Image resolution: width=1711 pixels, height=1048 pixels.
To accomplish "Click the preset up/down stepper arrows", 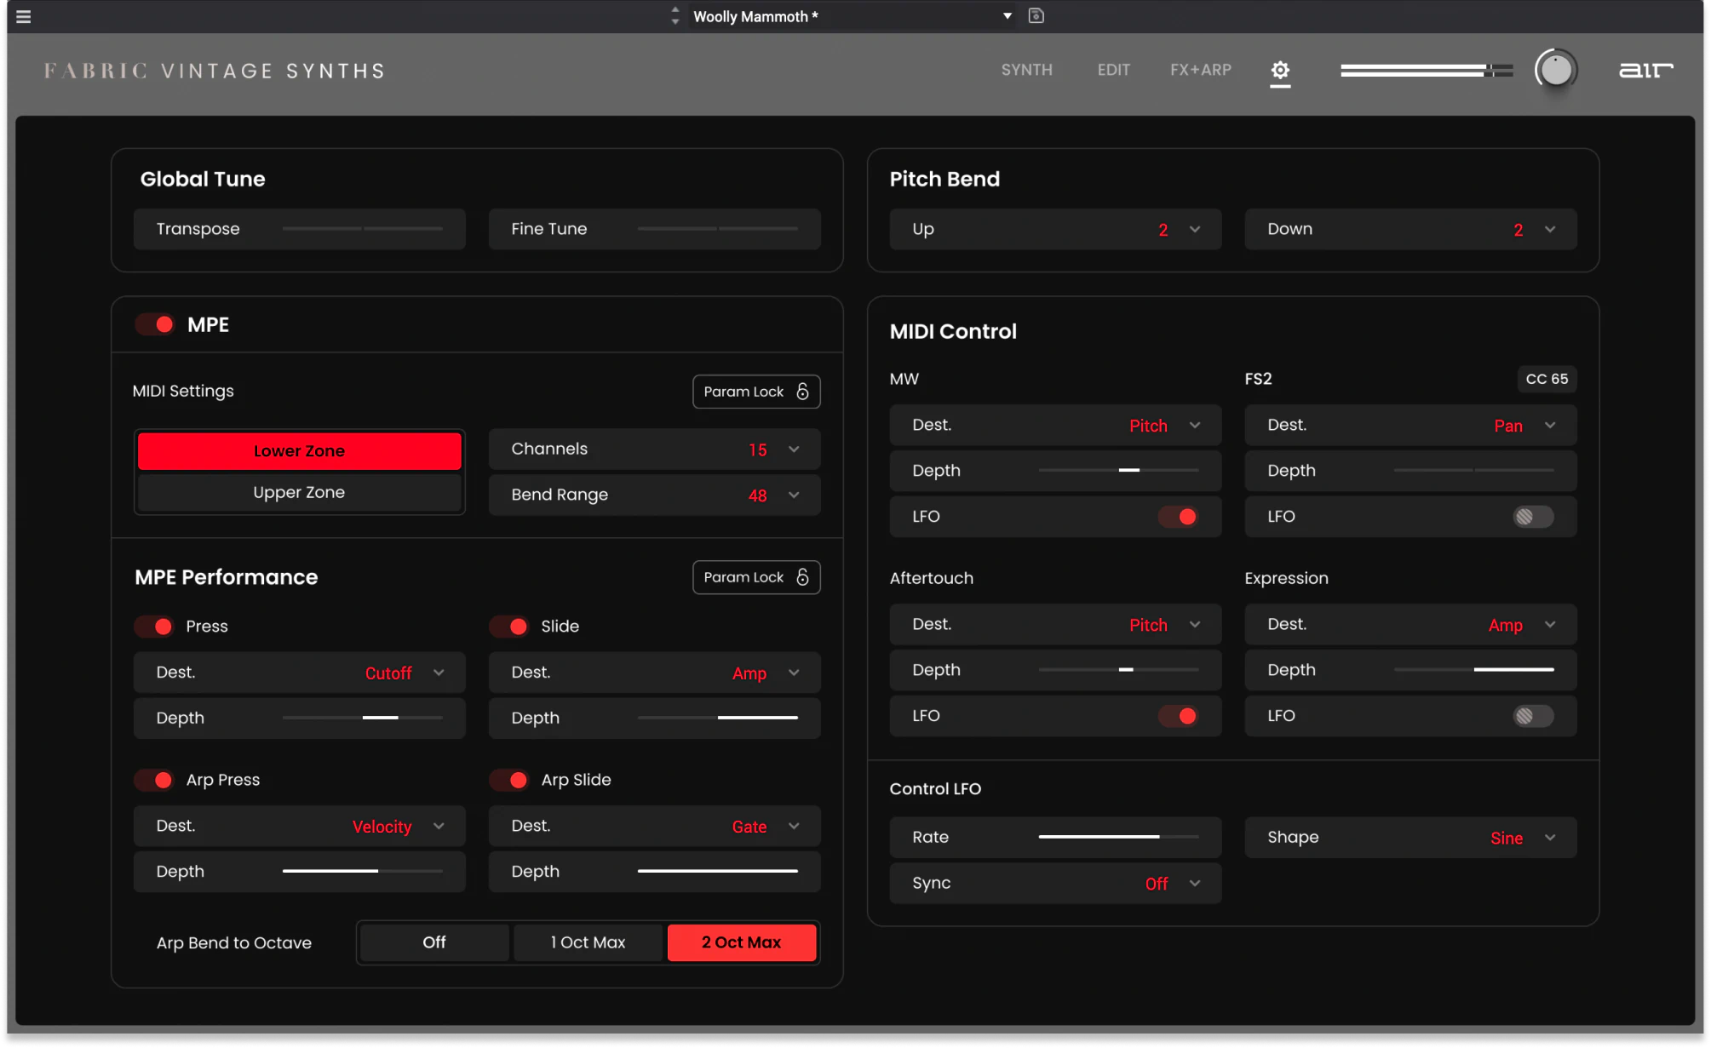I will click(675, 16).
